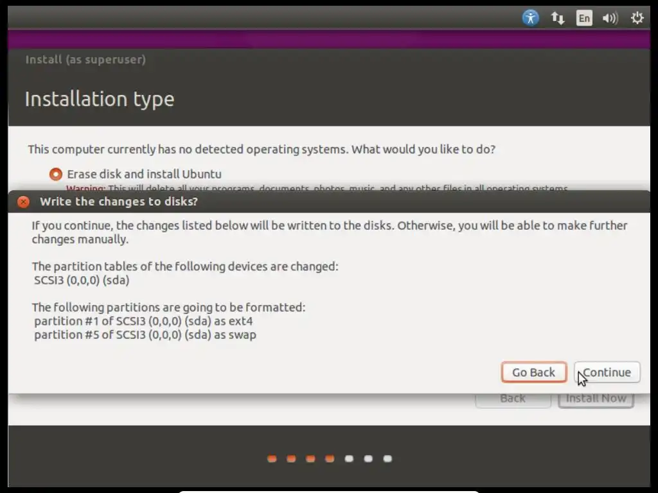Screen dimensions: 658x493
Task: Click the dimmed Install Now button
Action: point(596,399)
